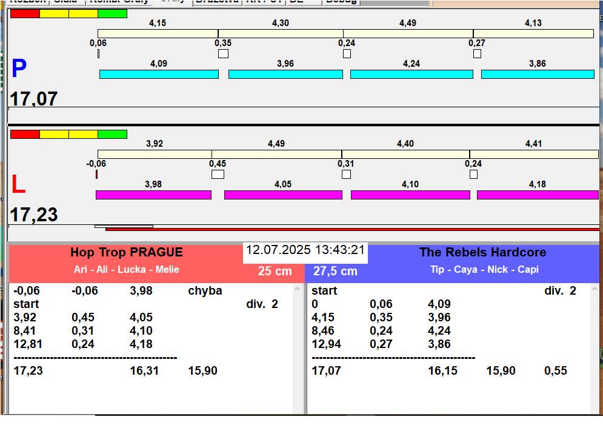Screen dimensions: 603x425
Task: Click the scroll-up arrow in Rebels results
Action: (x=595, y=289)
